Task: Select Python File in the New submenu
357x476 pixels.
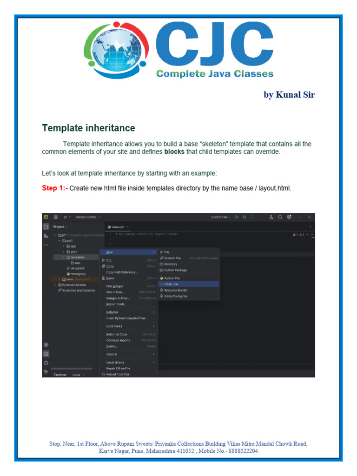Action: (x=189, y=278)
